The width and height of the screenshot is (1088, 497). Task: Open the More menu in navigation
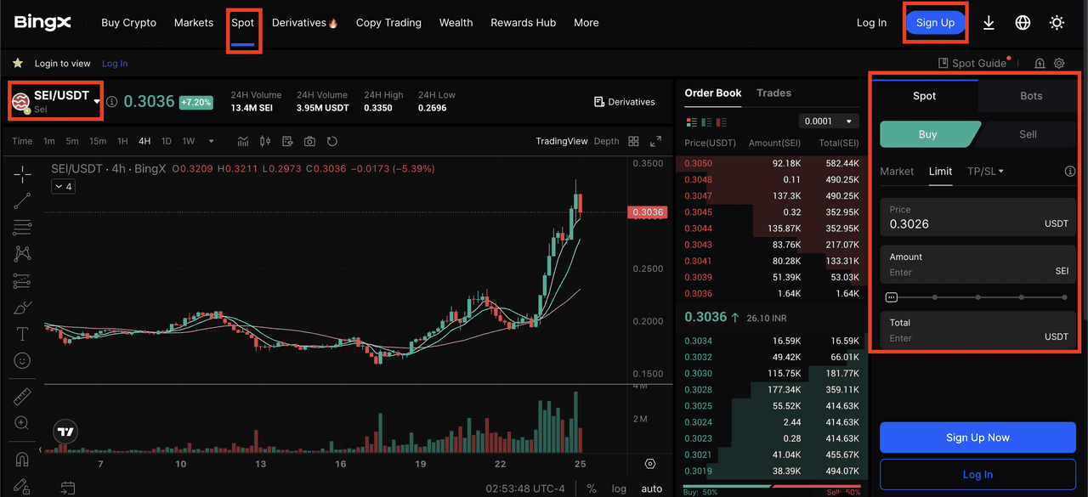coord(586,23)
